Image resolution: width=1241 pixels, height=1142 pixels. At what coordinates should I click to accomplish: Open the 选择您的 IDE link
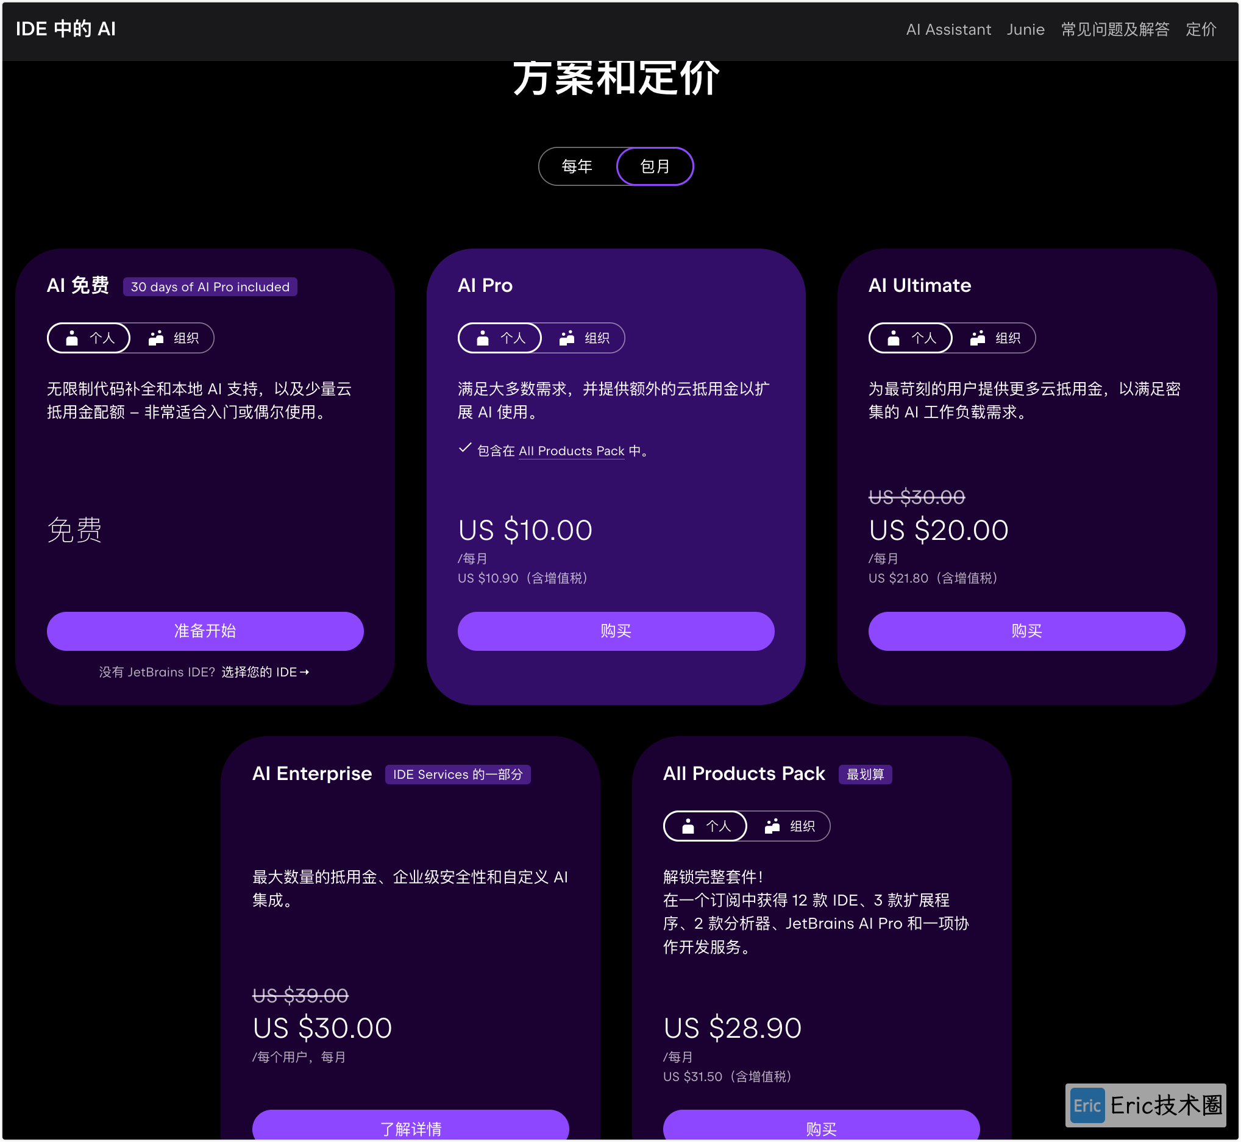pos(266,672)
